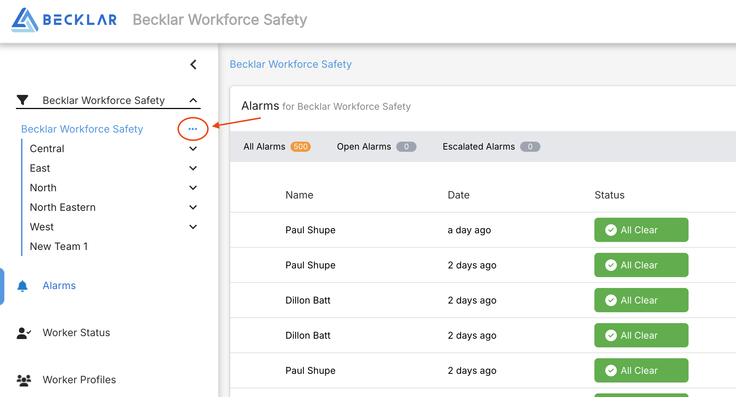The height and width of the screenshot is (397, 736).
Task: Click All Clear for Paul Shupe a day ago
Action: coord(641,230)
